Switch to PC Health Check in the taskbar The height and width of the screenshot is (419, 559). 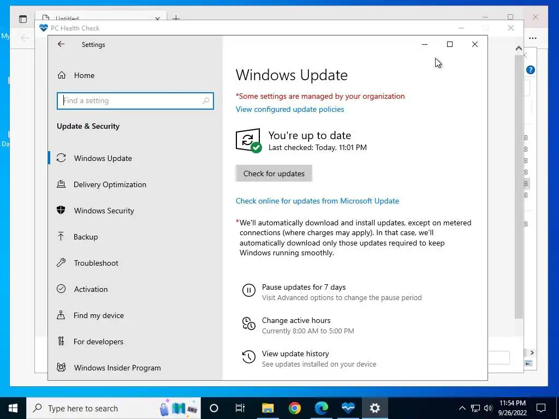pos(348,408)
